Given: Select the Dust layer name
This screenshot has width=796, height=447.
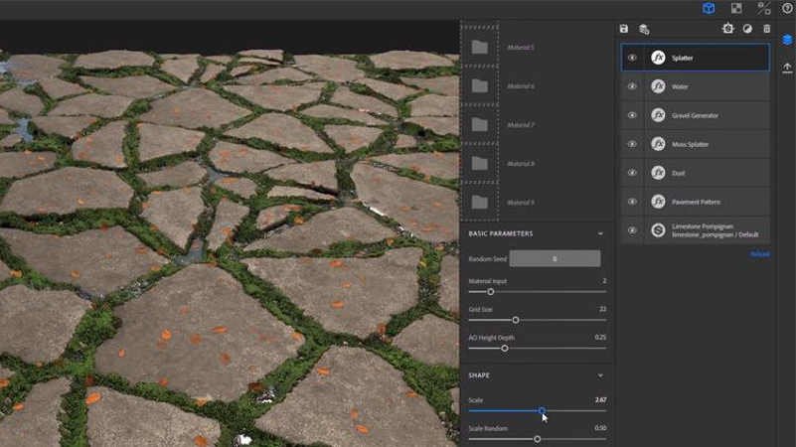Looking at the screenshot, I should coord(678,174).
